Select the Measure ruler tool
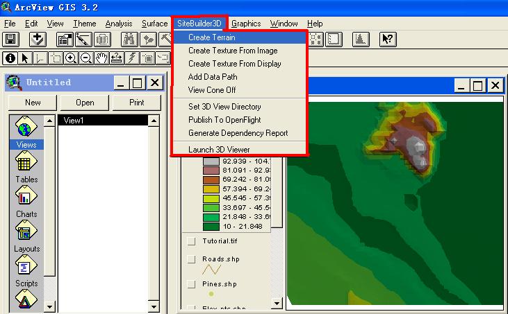508x314 pixels. [x=116, y=58]
